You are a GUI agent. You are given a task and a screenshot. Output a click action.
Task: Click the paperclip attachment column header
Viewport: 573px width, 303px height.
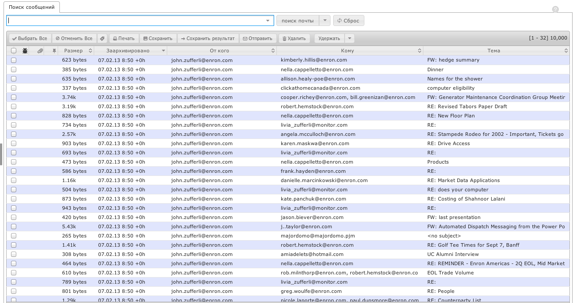coord(40,51)
